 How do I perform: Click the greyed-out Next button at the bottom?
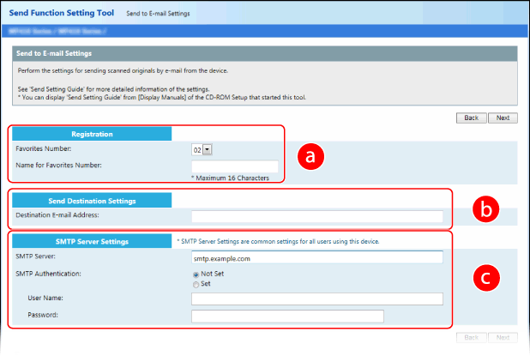pyautogui.click(x=503, y=338)
